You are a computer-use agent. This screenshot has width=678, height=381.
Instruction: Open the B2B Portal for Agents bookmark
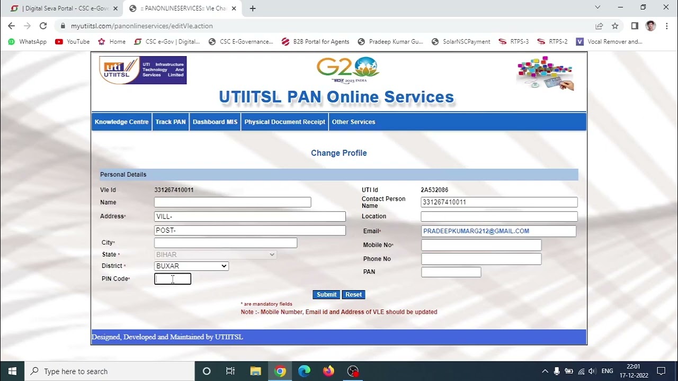click(x=315, y=41)
